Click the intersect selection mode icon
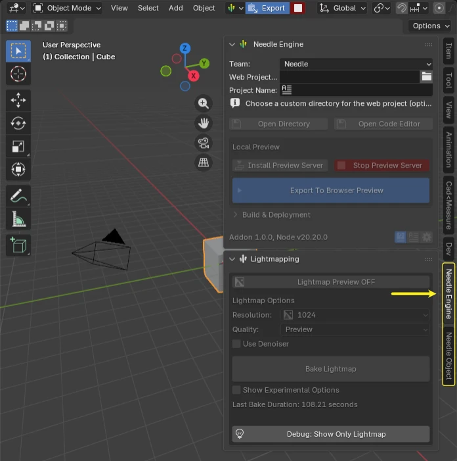 (61, 26)
